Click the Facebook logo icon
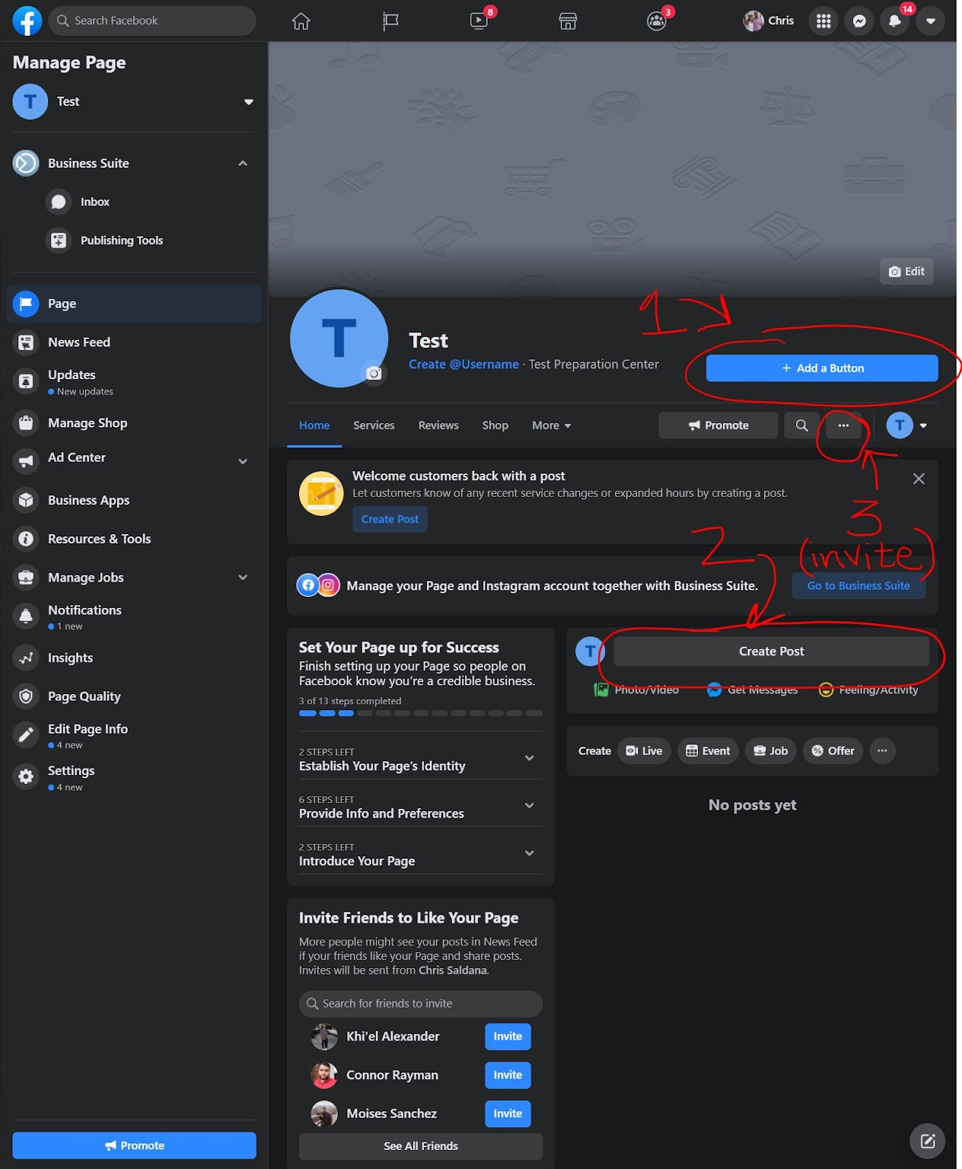962x1169 pixels. [27, 20]
